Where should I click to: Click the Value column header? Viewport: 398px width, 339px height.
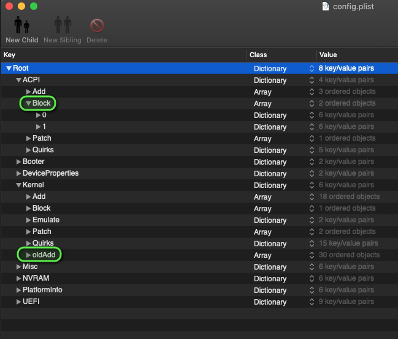tap(358, 55)
